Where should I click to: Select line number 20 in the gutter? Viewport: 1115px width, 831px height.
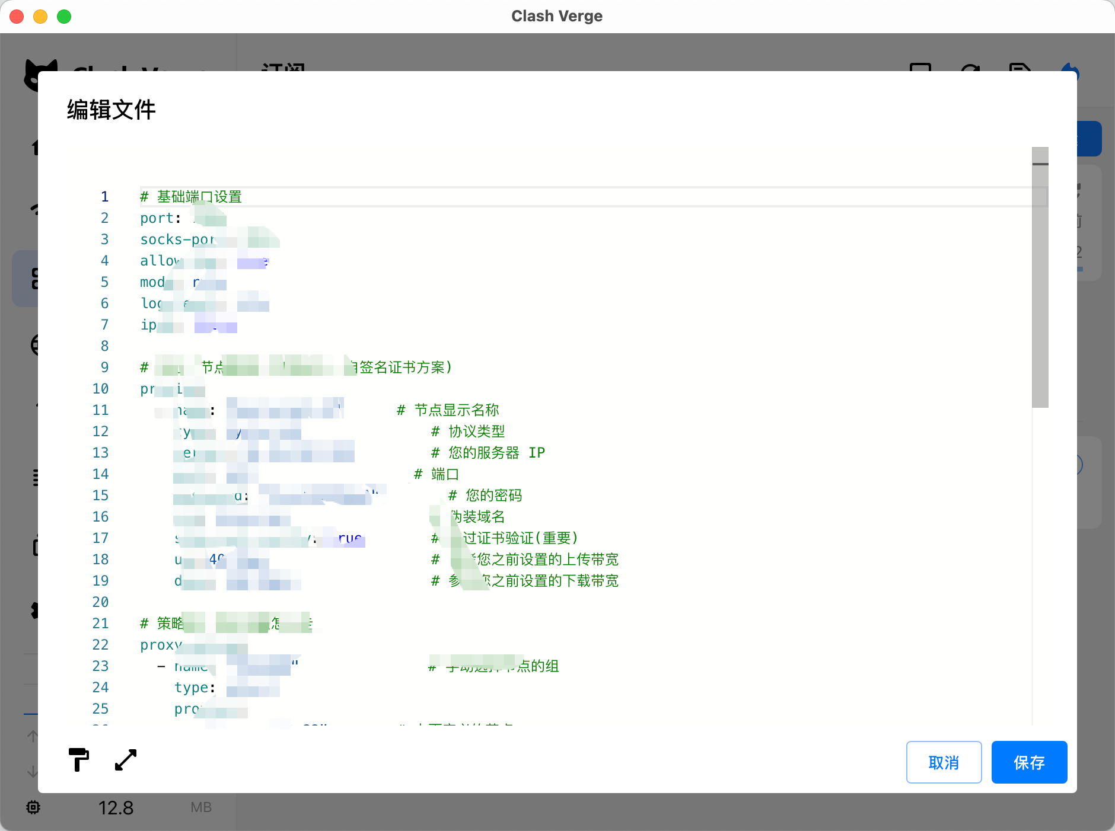(101, 602)
